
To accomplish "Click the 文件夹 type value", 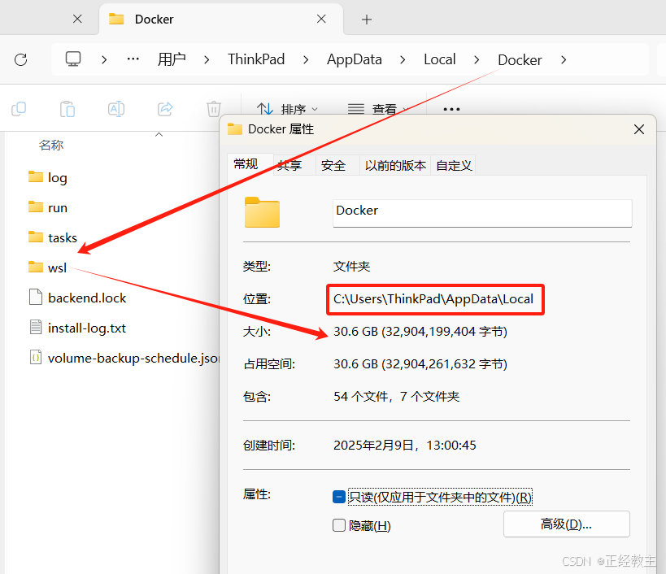I will pos(351,267).
